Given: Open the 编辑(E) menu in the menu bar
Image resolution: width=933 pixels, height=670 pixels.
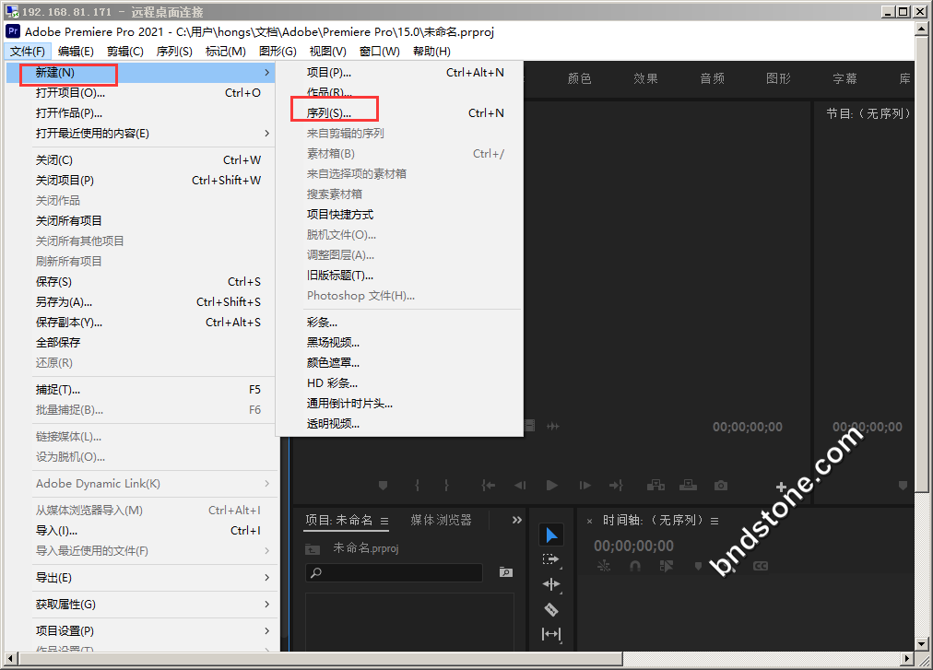Looking at the screenshot, I should [x=76, y=52].
